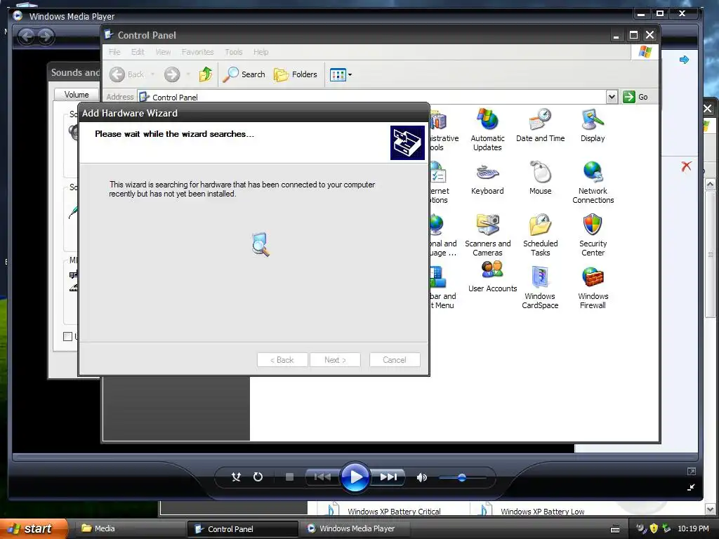Click the Media Player seek bar
Screen dimensions: 719x539
(x=355, y=457)
